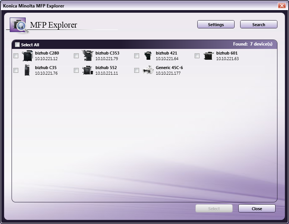Click IP address 10.10.221.12

[x=46, y=59]
